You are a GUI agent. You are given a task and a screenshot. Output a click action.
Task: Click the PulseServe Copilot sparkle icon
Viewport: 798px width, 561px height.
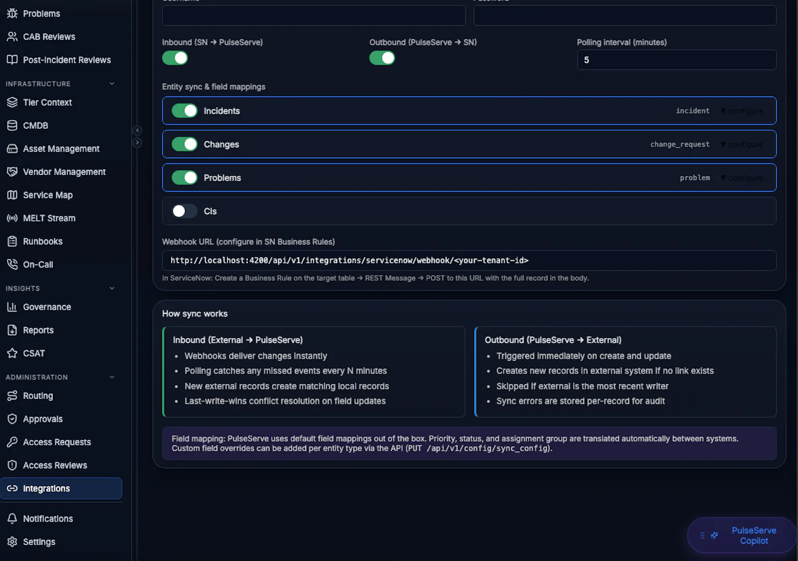point(714,535)
